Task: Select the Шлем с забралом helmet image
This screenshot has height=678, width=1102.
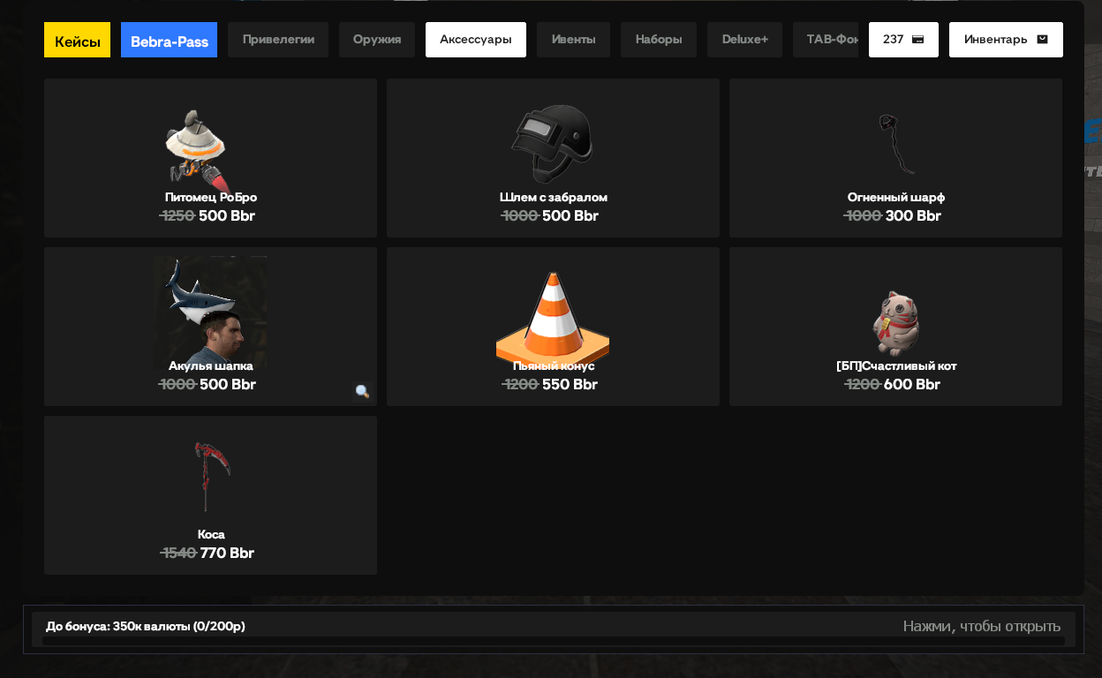Action: click(553, 143)
